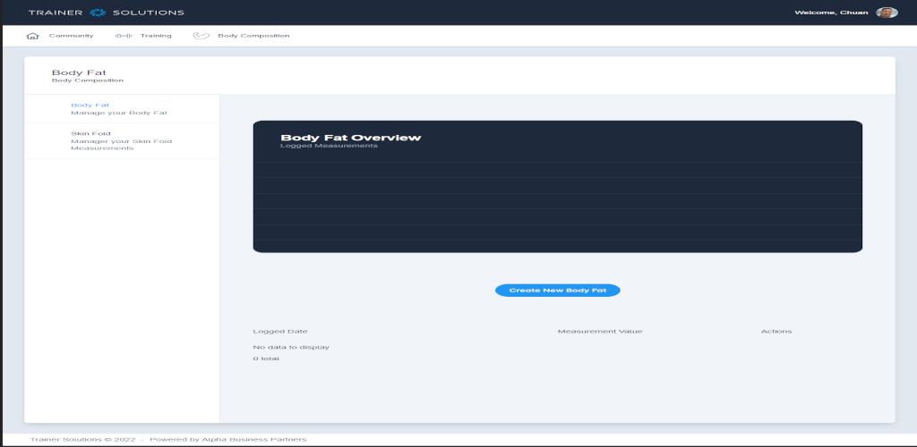The width and height of the screenshot is (917, 447).
Task: Open the Community menu item
Action: (71, 36)
